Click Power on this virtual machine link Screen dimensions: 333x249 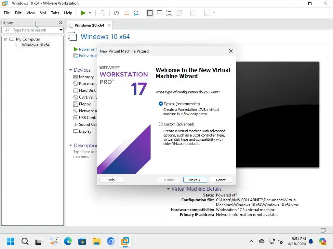87,49
